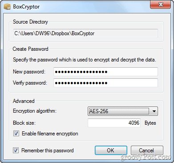Click the 'Encryption algorithm:' label
This screenshot has width=174, height=163.
click(x=35, y=111)
